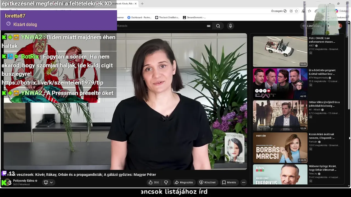The image size is (351, 197).
Task: Click the botrix.live tip link in chat overlay
Action: 52,83
